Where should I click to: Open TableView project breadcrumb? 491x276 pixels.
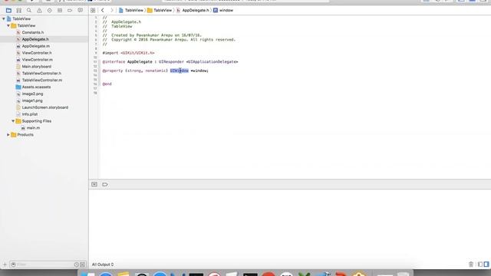click(x=131, y=10)
